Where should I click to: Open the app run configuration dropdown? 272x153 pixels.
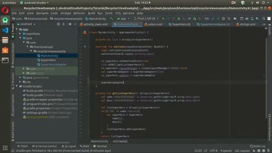tap(123, 19)
